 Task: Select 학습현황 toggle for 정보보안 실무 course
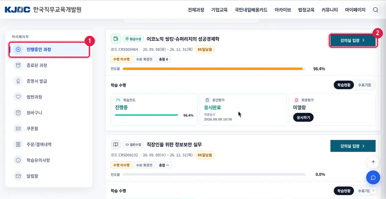344,191
